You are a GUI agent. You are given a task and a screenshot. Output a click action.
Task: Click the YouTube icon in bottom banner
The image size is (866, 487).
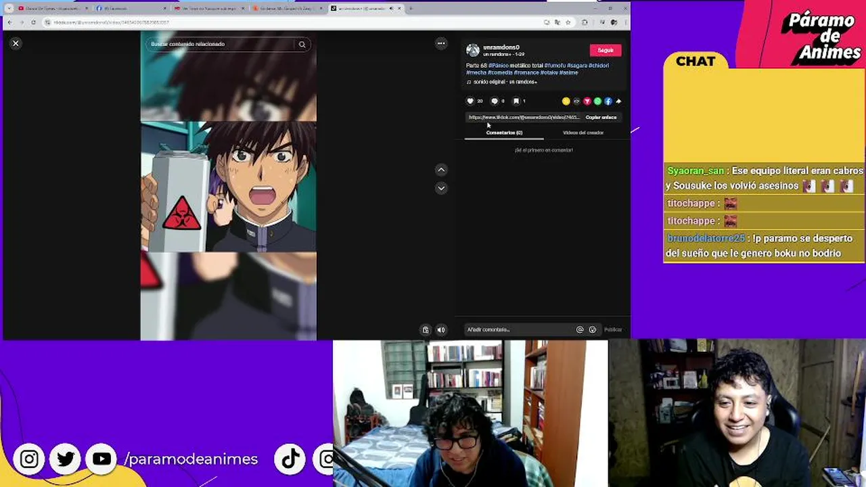101,459
